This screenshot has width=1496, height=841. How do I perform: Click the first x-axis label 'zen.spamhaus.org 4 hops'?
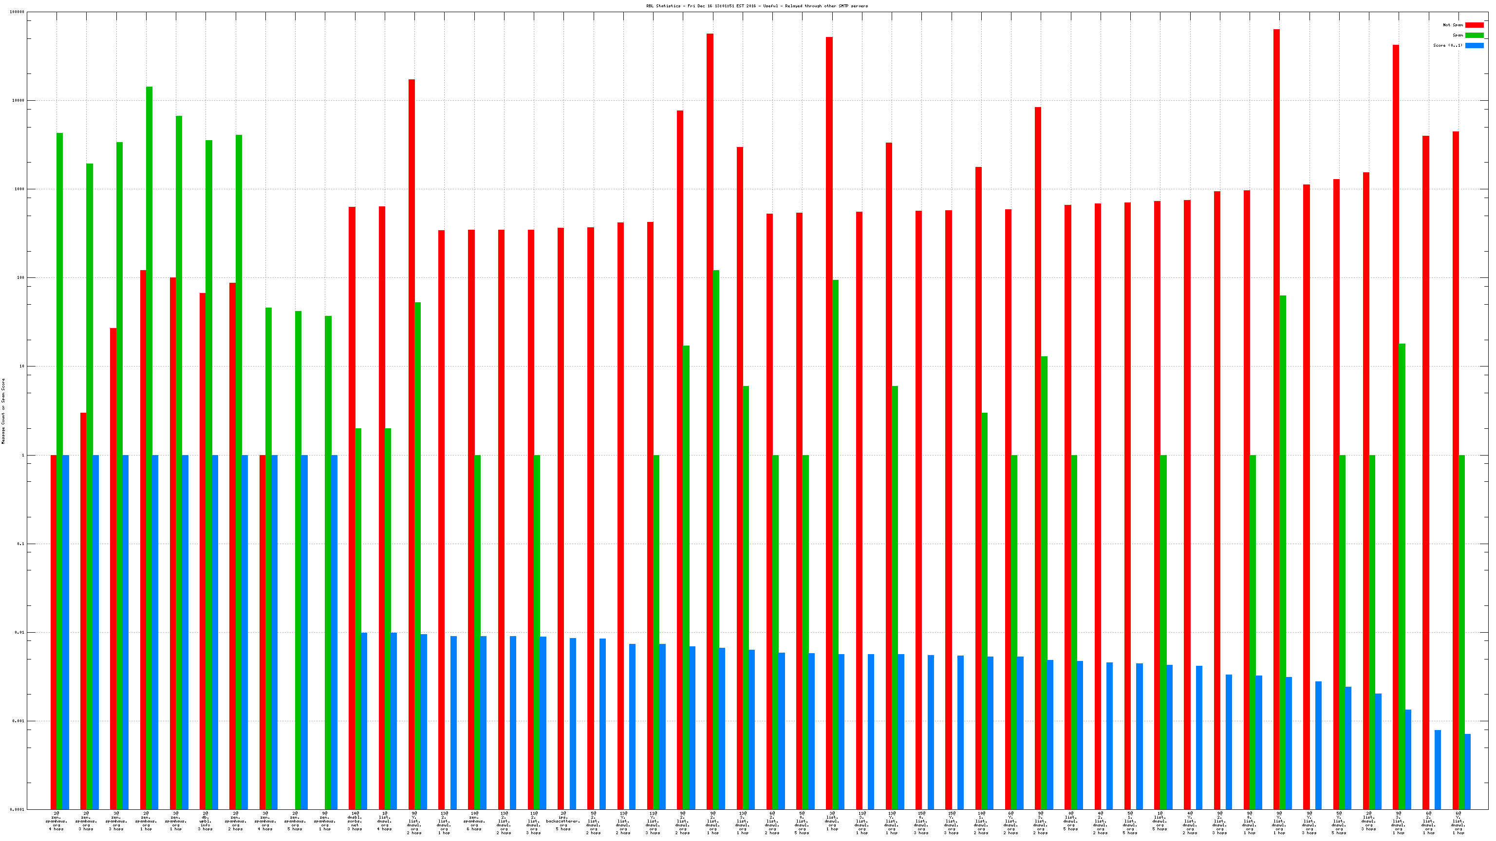(56, 821)
